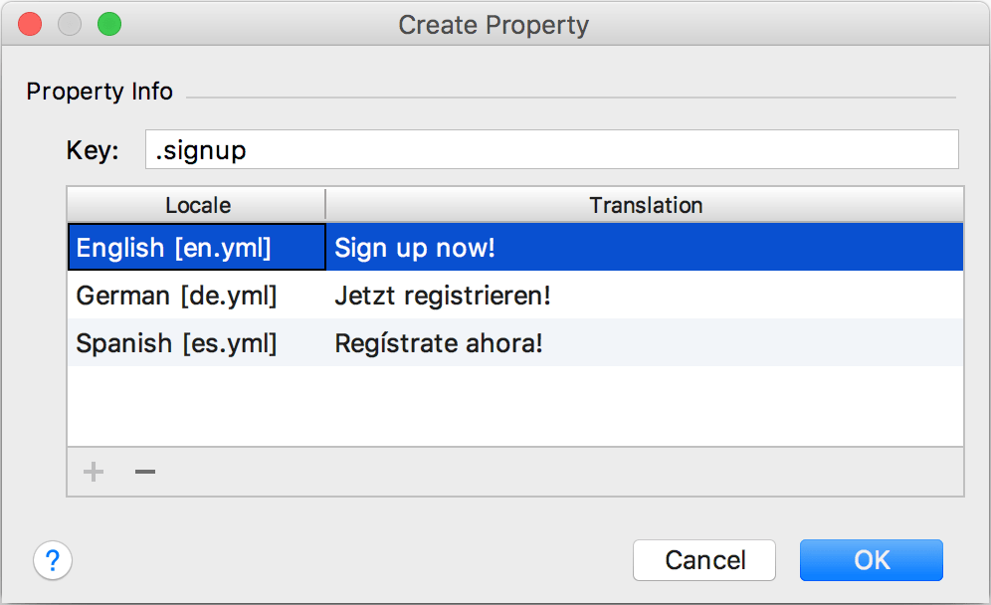Click the Property Info section label
Image resolution: width=991 pixels, height=605 pixels.
pyautogui.click(x=99, y=91)
